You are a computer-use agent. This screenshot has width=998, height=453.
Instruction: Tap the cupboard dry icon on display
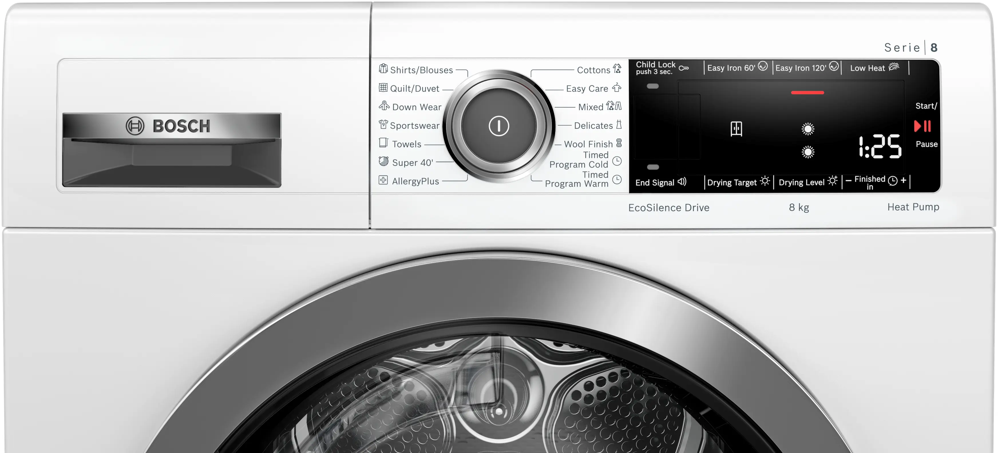coord(736,128)
